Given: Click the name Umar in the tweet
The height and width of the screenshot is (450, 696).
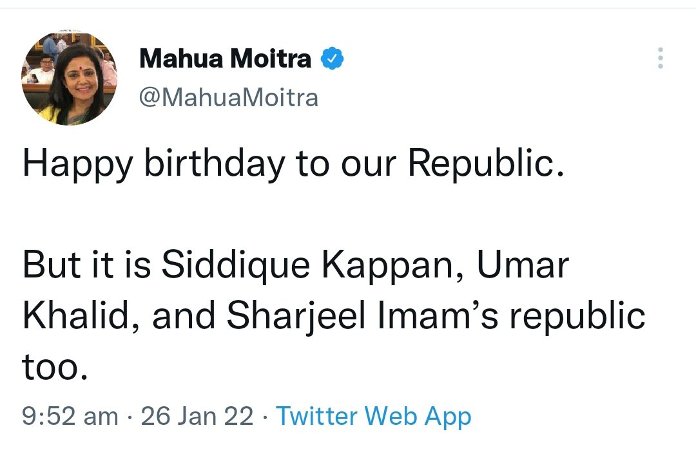Looking at the screenshot, I should (x=522, y=265).
